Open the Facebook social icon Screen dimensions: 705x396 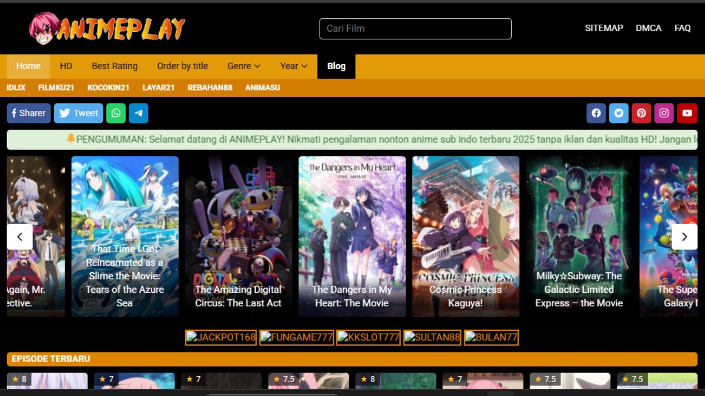(x=596, y=113)
